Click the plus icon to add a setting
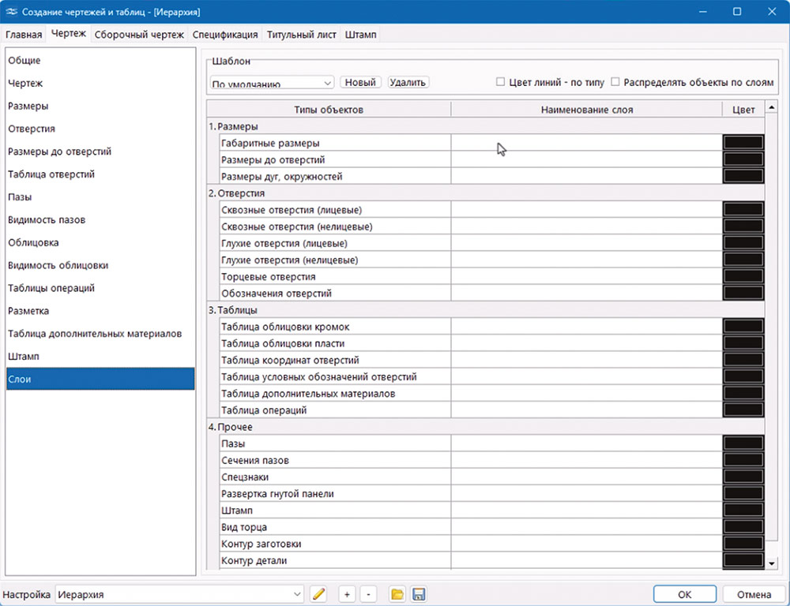Image resolution: width=790 pixels, height=606 pixels. click(346, 594)
